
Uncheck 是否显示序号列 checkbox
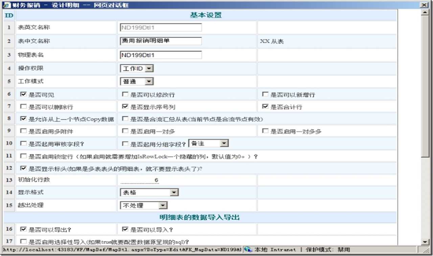[125, 107]
